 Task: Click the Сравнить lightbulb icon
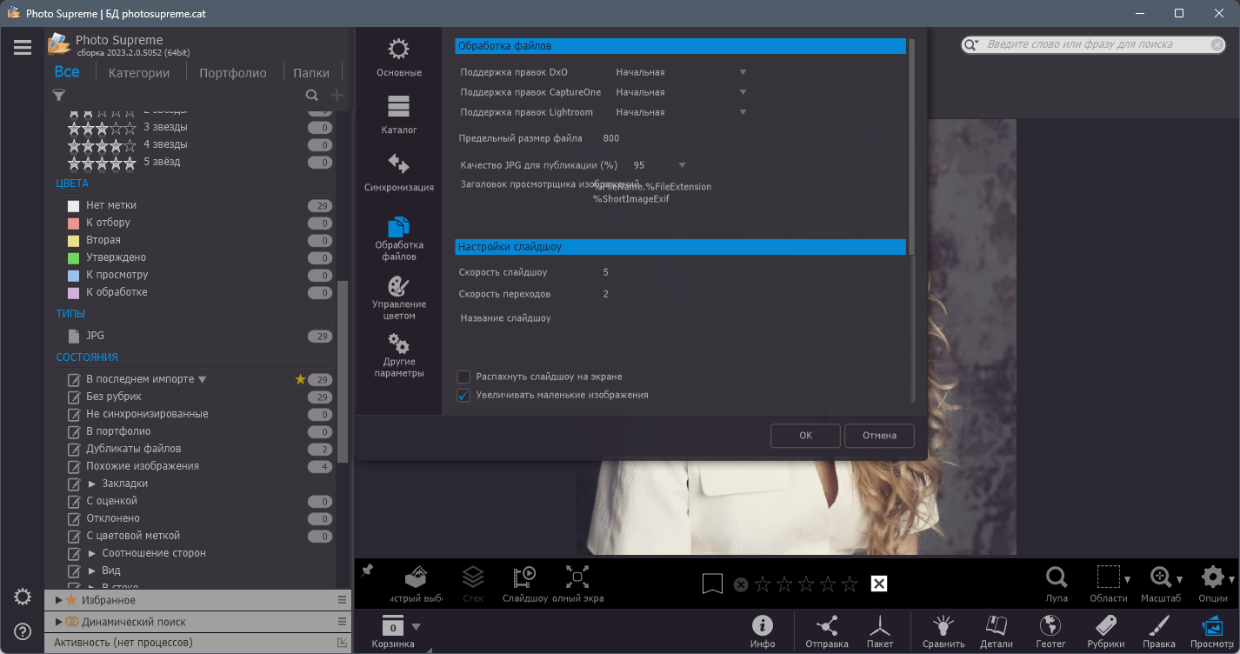point(943,631)
